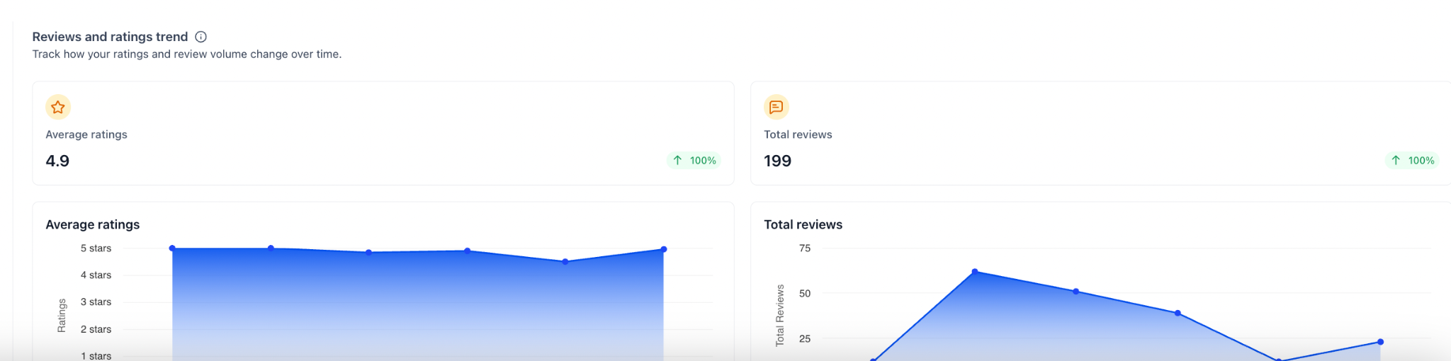Click the vertical Total Reviews axis title
The height and width of the screenshot is (361, 1451).
[x=780, y=316]
